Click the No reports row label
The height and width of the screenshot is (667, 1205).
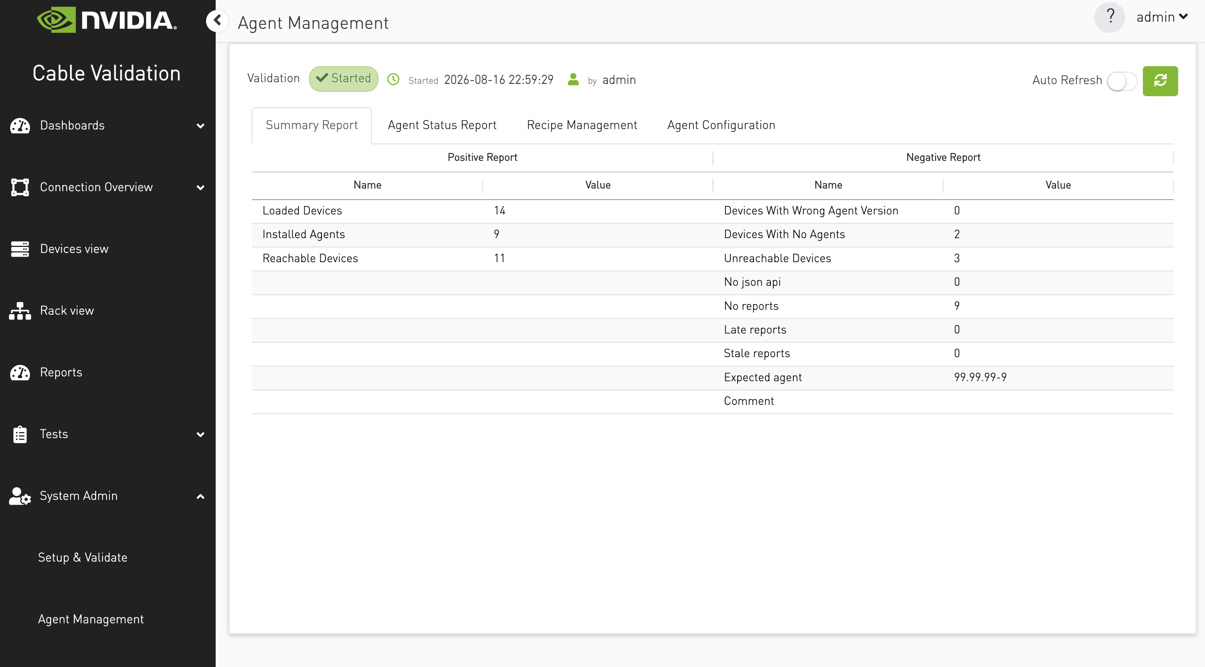click(751, 306)
